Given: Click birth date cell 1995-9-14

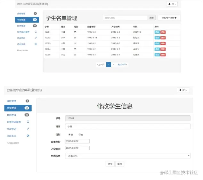Looking at the screenshot, I should click(92, 38).
